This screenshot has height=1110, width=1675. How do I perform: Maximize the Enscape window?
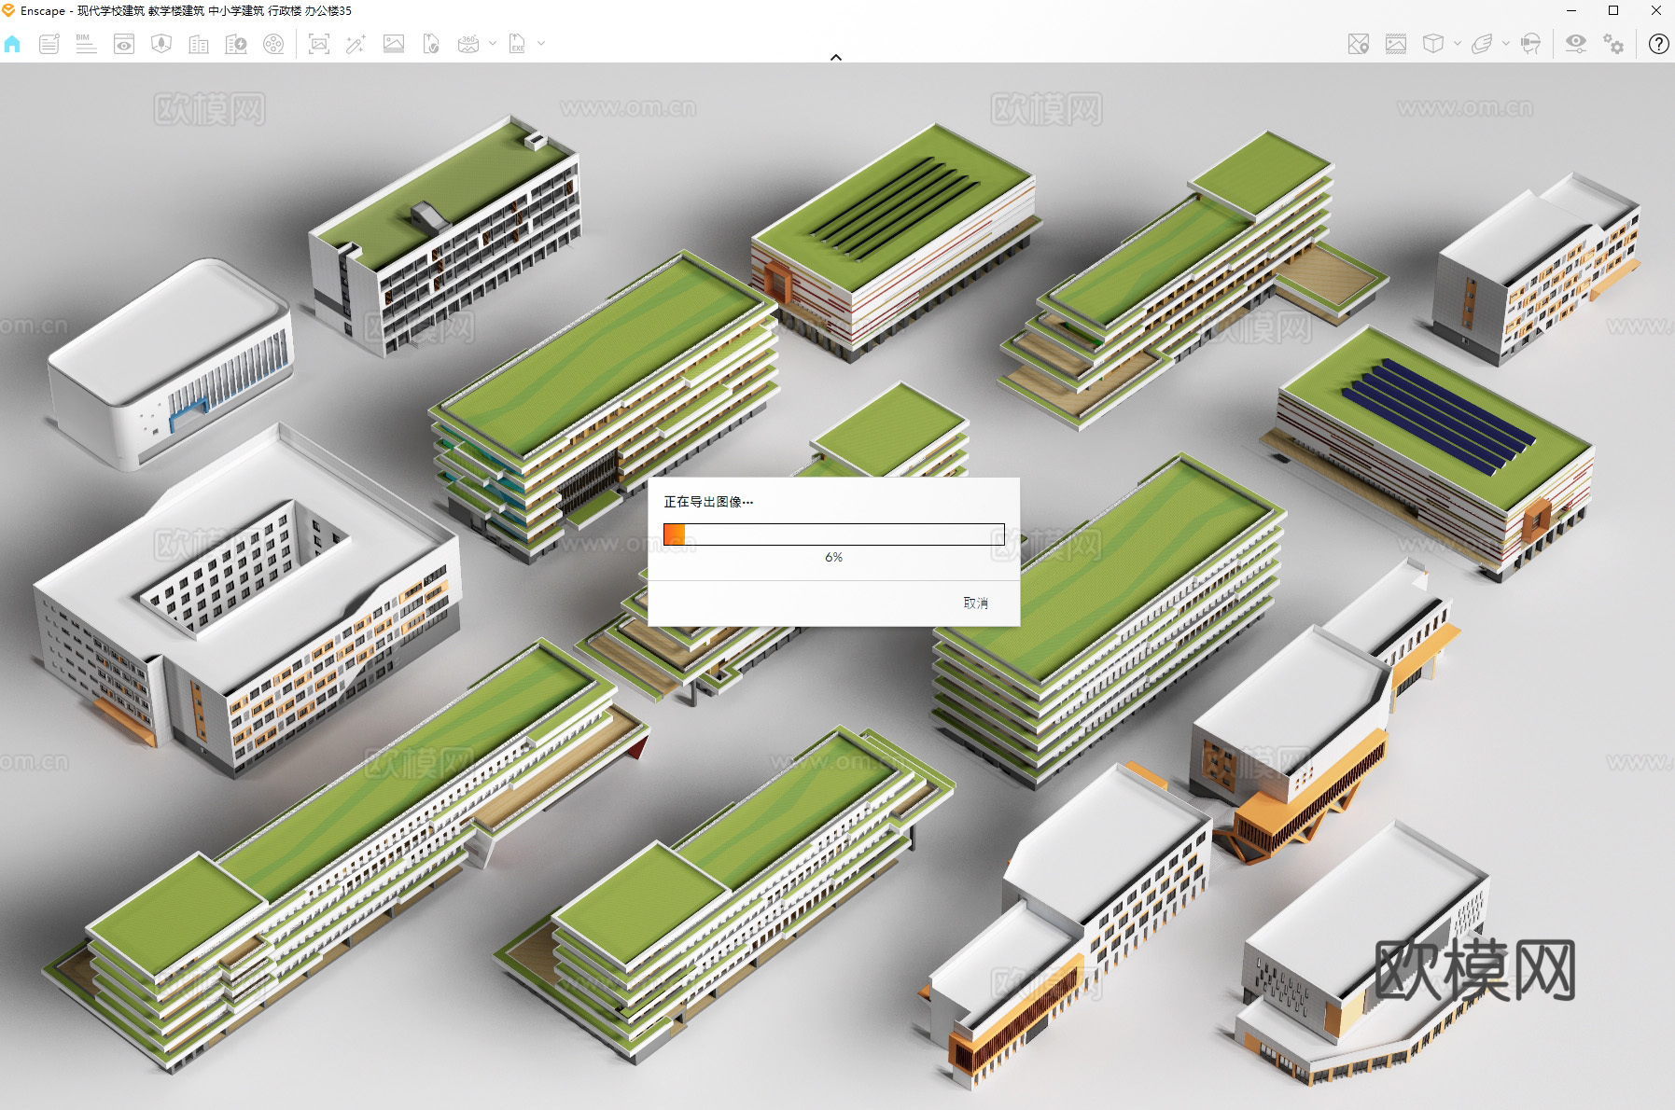click(x=1613, y=11)
